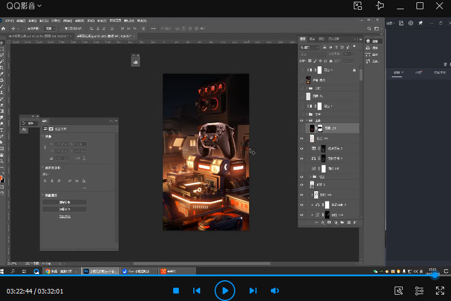Expand the folder group above 主体
The height and width of the screenshot is (301, 451).
[307, 114]
